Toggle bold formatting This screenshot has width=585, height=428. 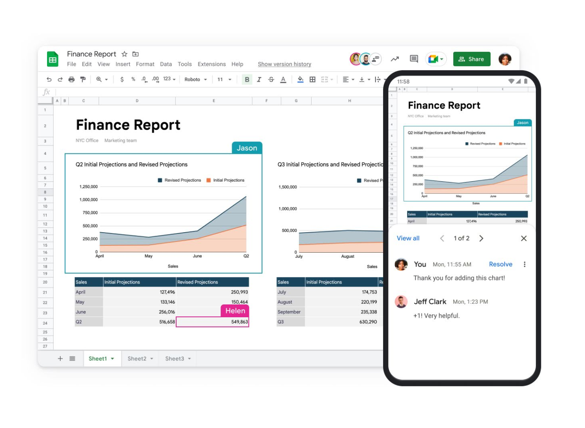pyautogui.click(x=247, y=80)
